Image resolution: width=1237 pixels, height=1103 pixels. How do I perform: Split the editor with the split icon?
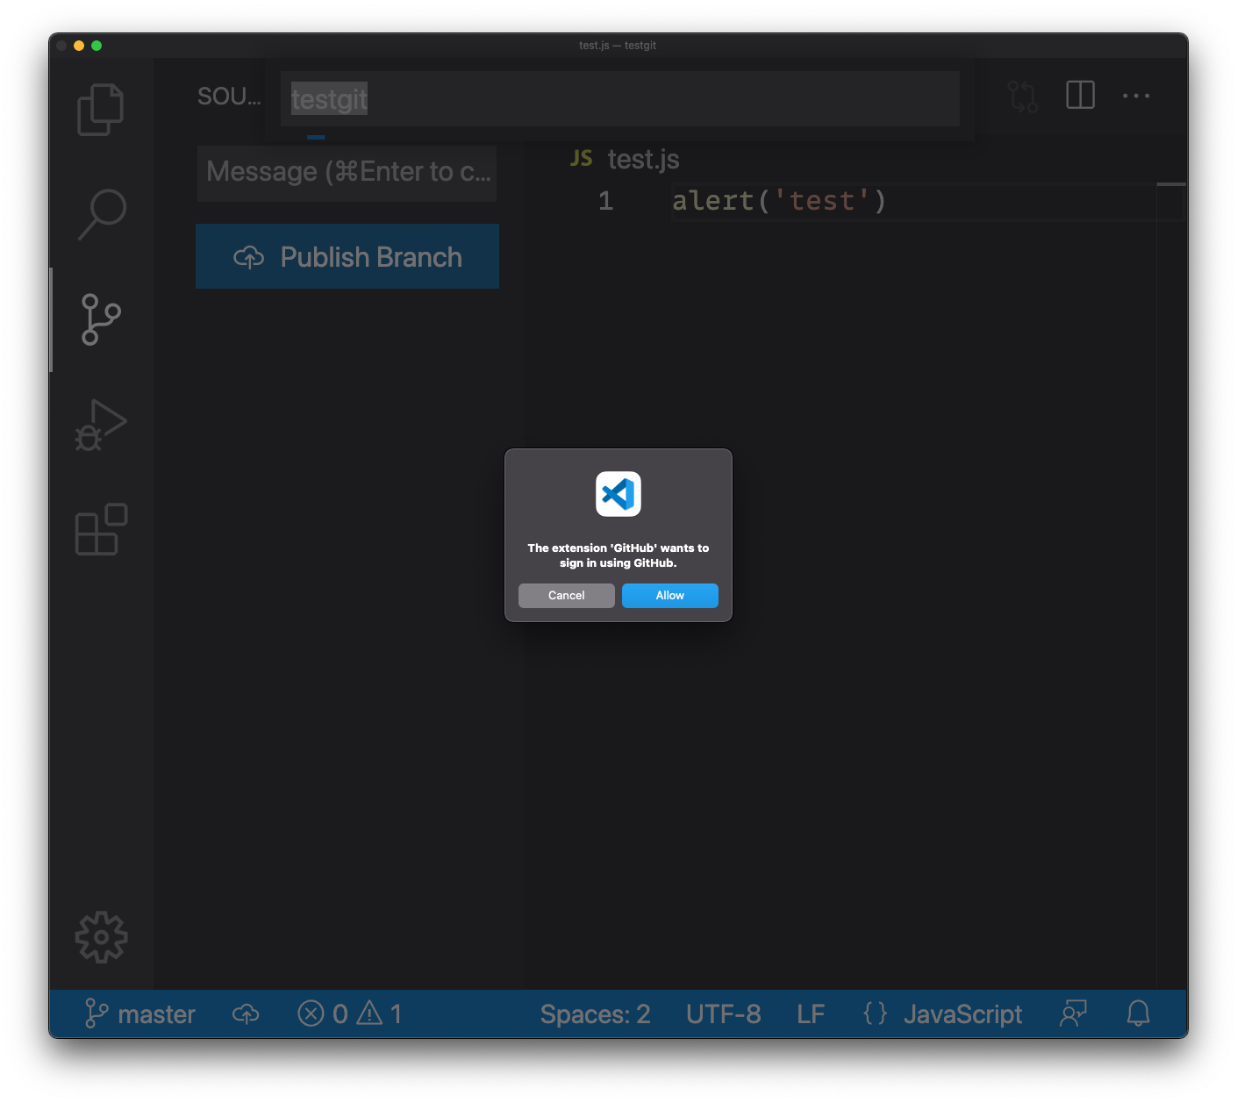point(1080,96)
